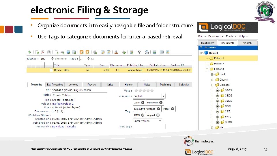Click the add new document icon

click(57, 52)
